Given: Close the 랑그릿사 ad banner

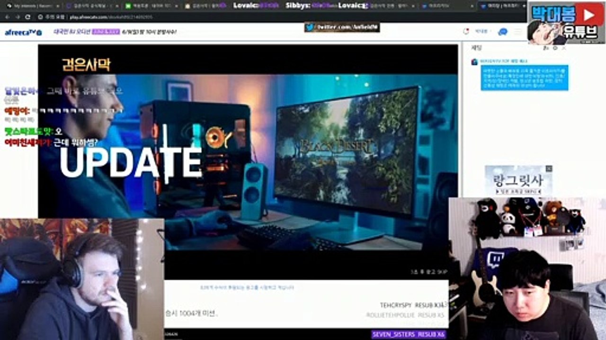Looking at the screenshot, I should click(549, 169).
